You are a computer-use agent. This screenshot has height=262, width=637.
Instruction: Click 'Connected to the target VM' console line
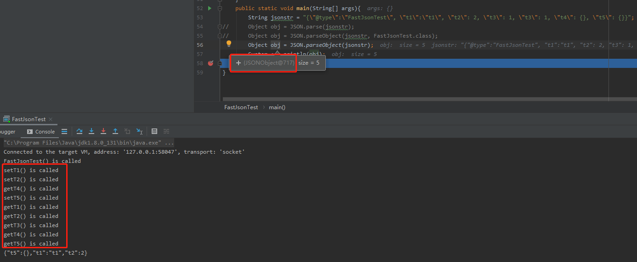[x=124, y=152]
